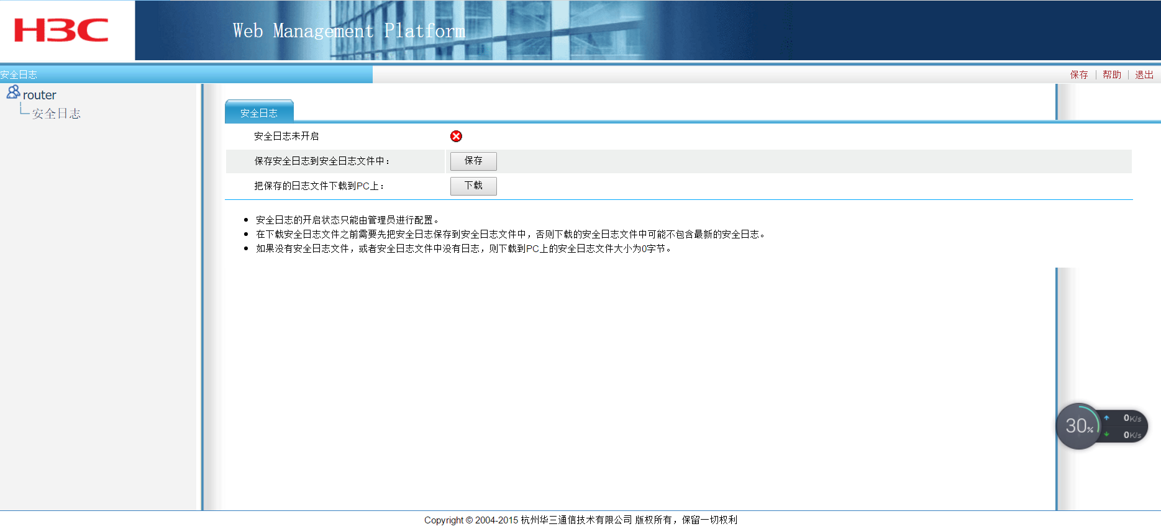1161x529 pixels.
Task: Open the 安全日志 tab
Action: pos(259,111)
